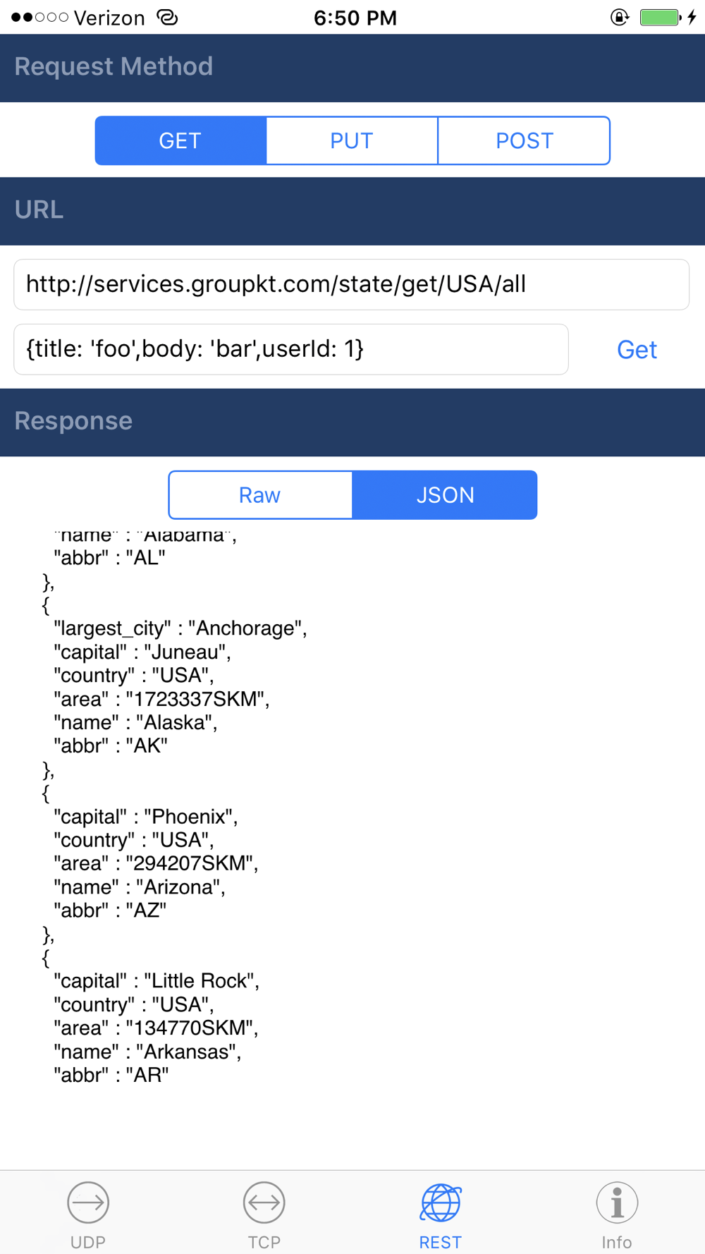Screen dimensions: 705x1254
Task: Show the Raw response view
Action: point(260,495)
